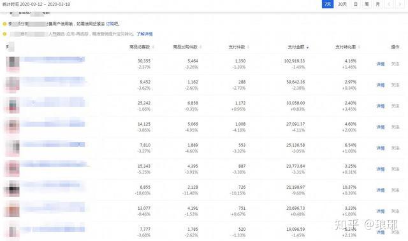
Task: Switch to the 日 (day) tab
Action: (356, 4)
